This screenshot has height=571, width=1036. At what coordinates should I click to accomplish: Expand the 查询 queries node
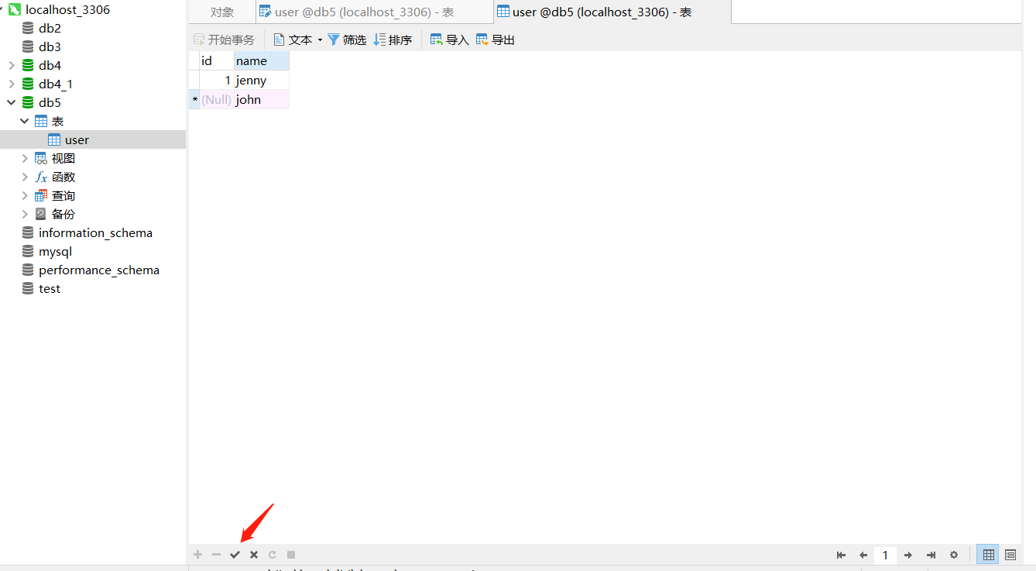tap(25, 195)
